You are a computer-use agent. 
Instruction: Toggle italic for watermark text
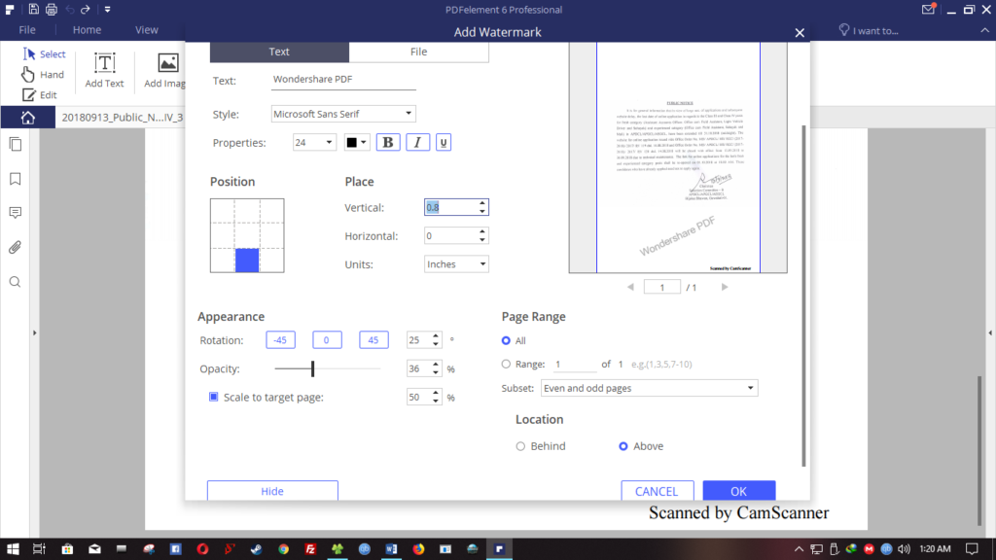[417, 142]
